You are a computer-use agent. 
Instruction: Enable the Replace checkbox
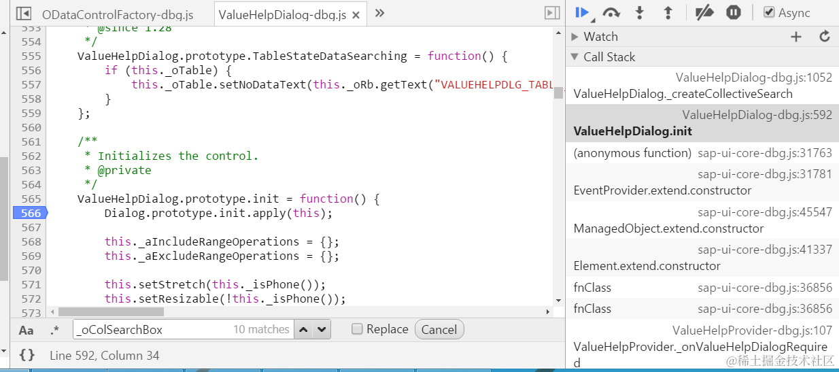coord(357,329)
